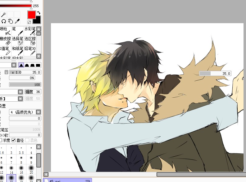Screen dimensions: 246x182
Task: Click tool tray scrollbar up arrow
Action: coord(39,29)
